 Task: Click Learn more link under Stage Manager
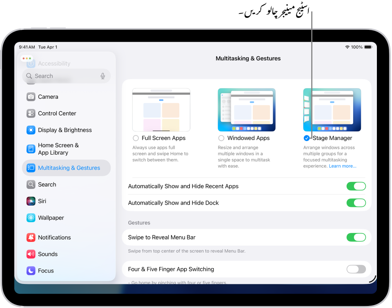click(x=343, y=166)
